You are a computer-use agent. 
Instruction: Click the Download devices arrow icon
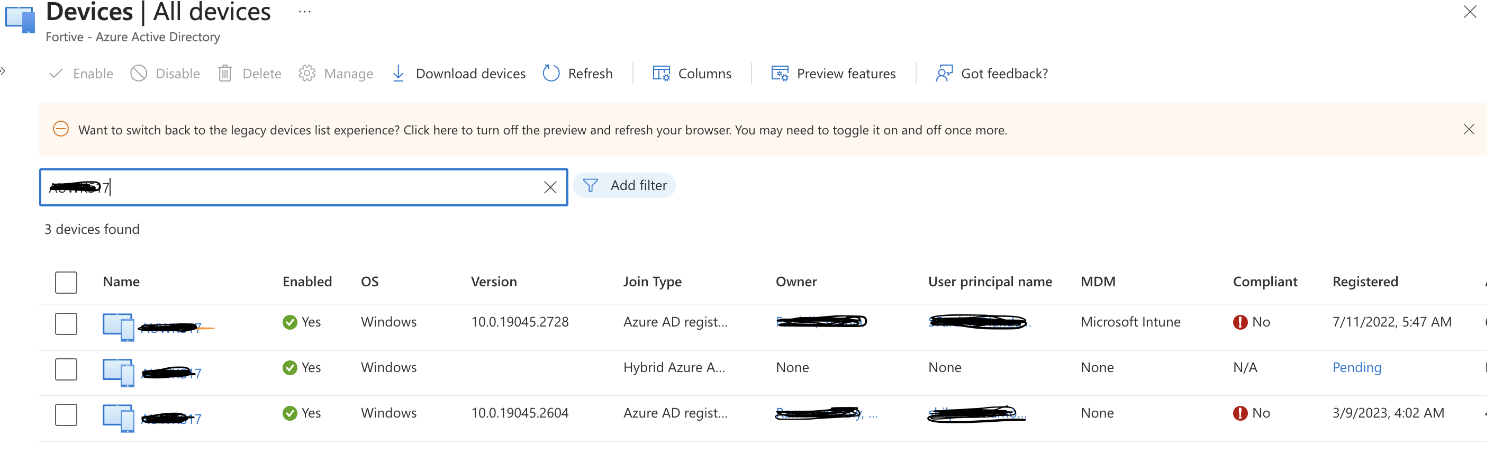[398, 74]
